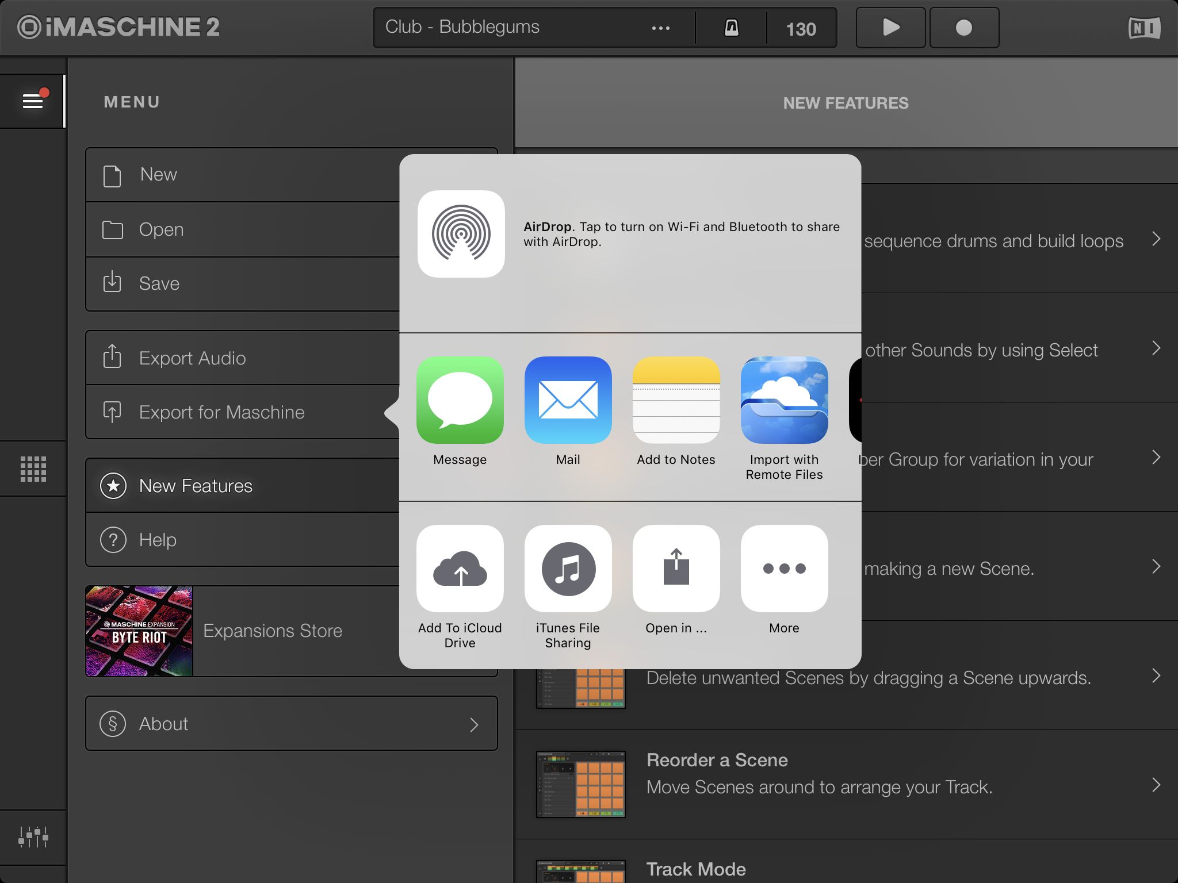Tap the Native Instruments logo icon
Image resolution: width=1178 pixels, height=883 pixels.
1144,28
